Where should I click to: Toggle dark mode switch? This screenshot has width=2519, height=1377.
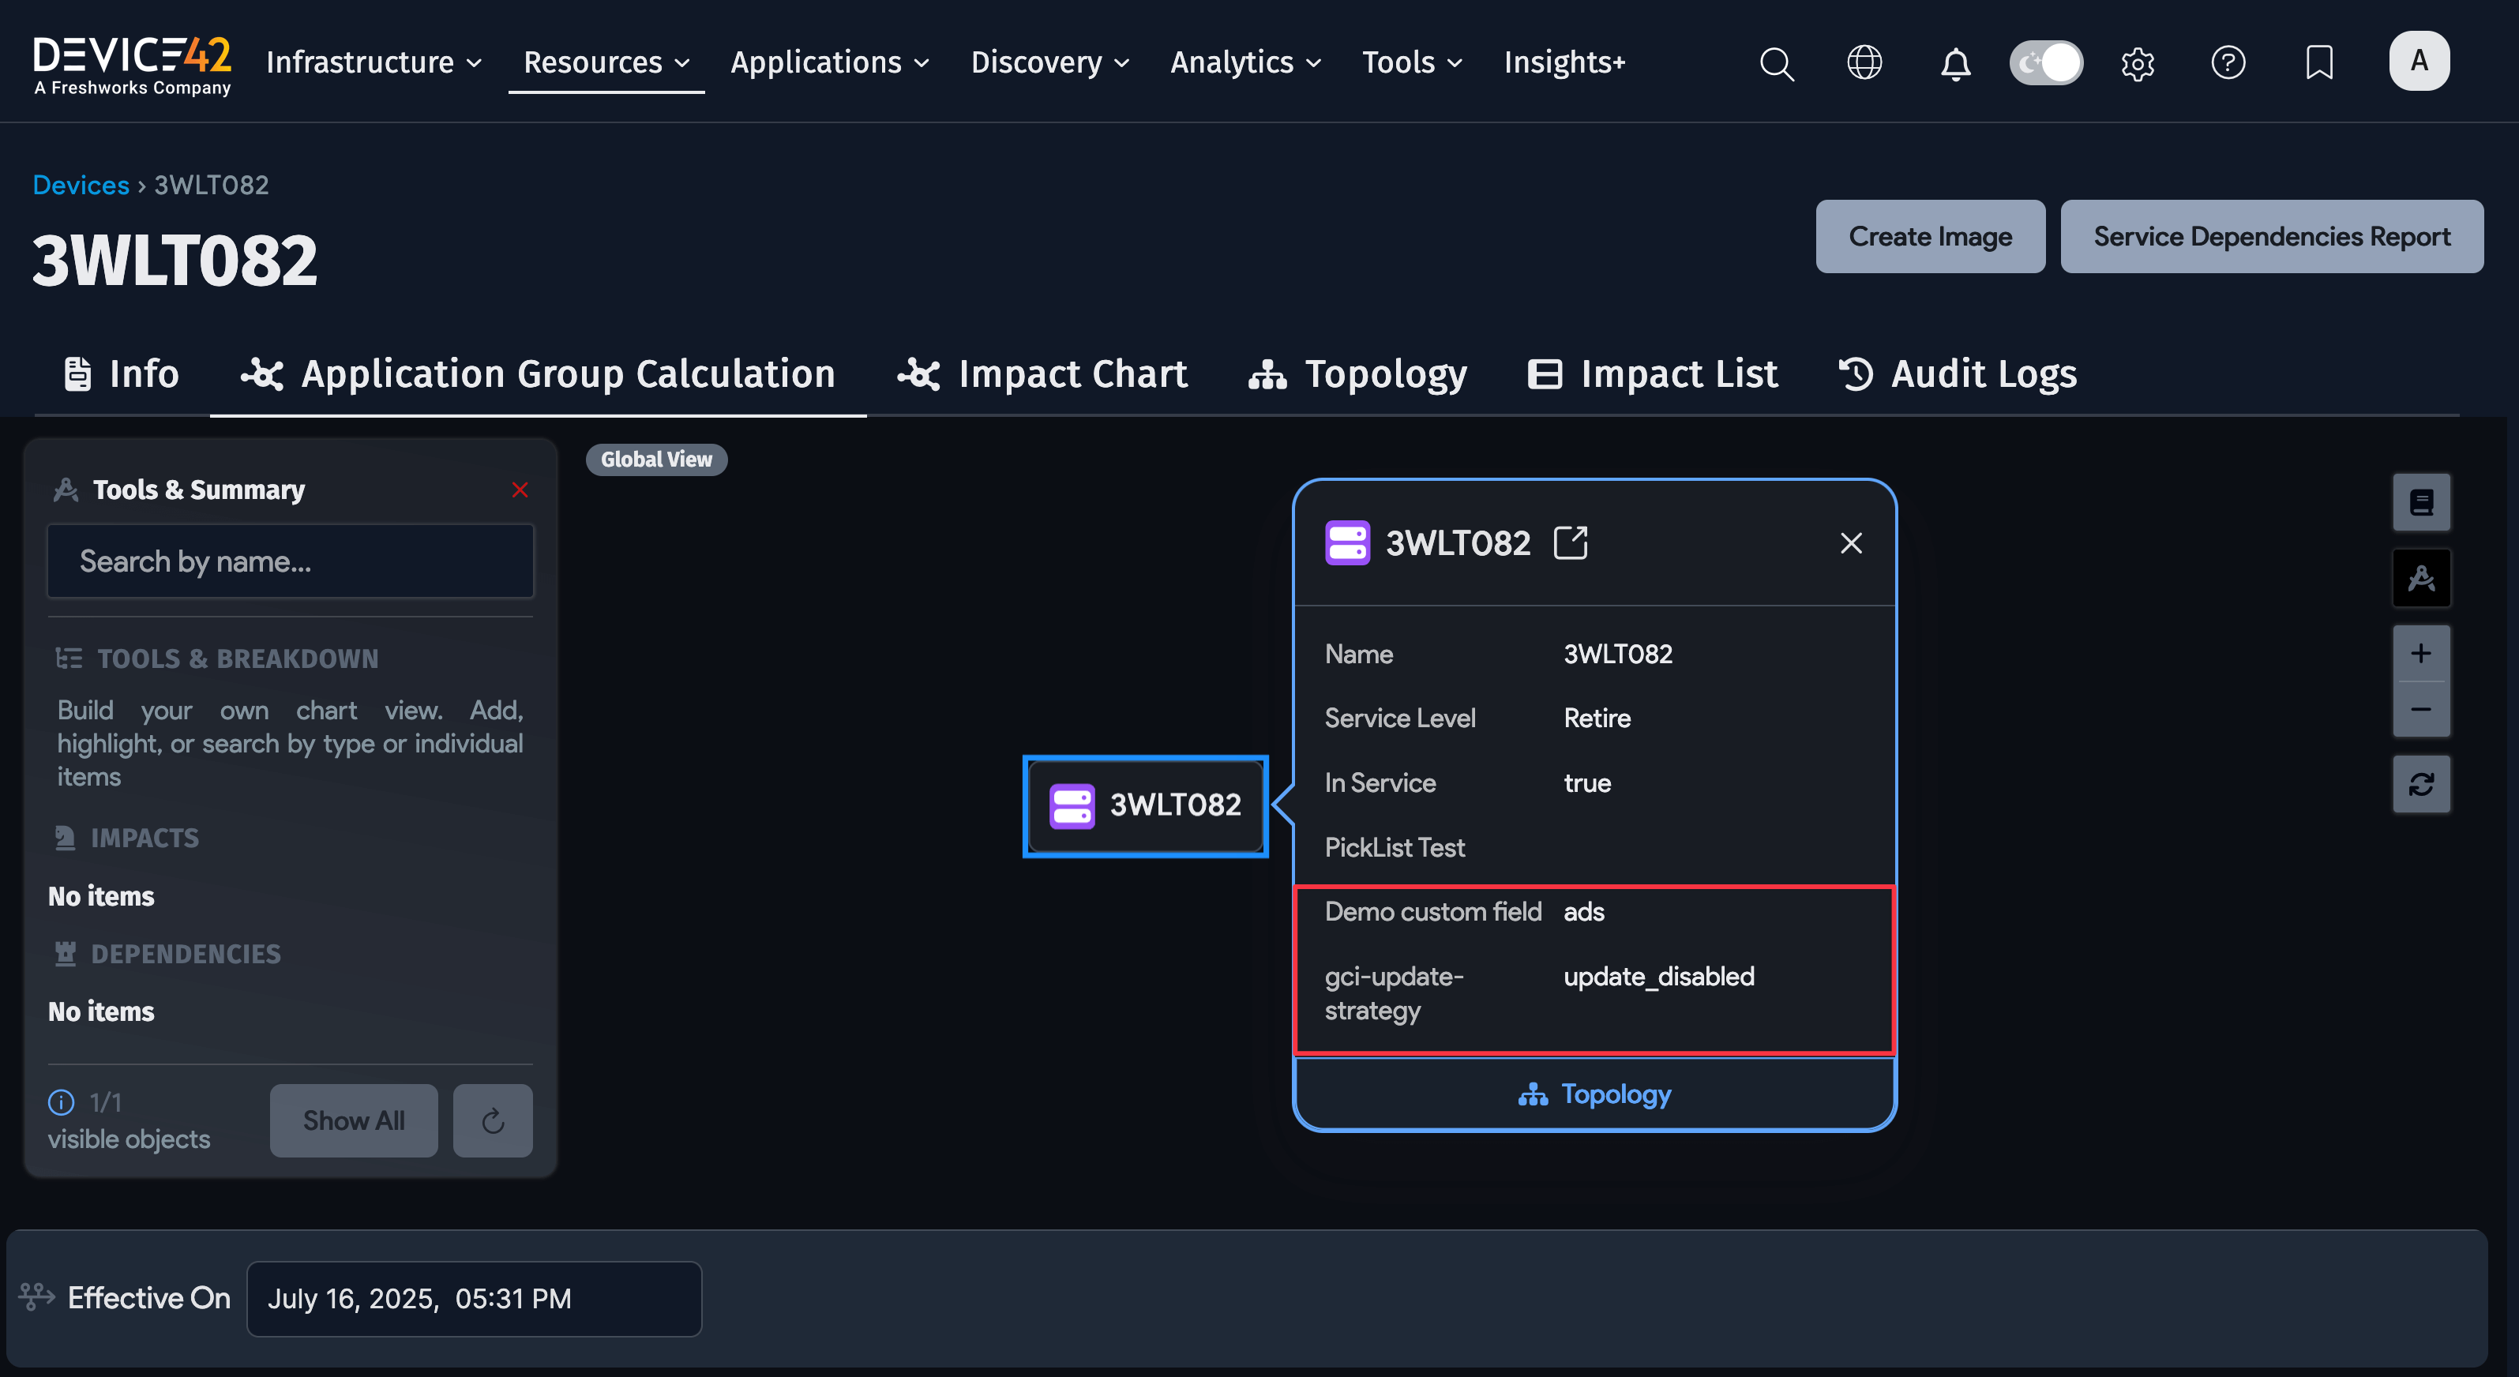coord(2046,62)
